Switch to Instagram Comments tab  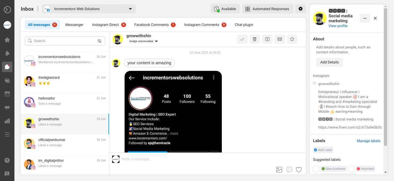tap(205, 25)
